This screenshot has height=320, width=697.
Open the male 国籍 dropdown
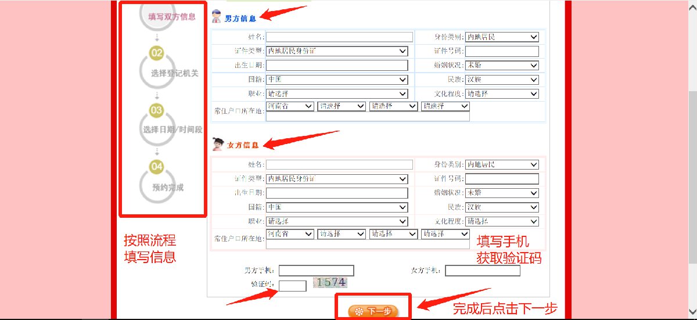[x=337, y=80]
